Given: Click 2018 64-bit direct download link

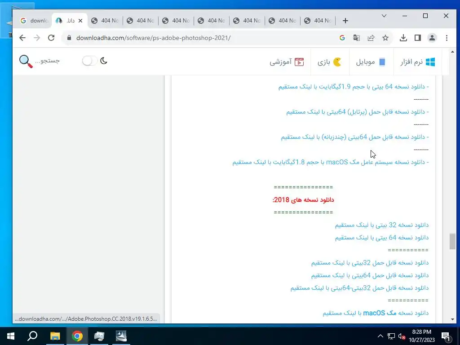Looking at the screenshot, I should pos(382,238).
